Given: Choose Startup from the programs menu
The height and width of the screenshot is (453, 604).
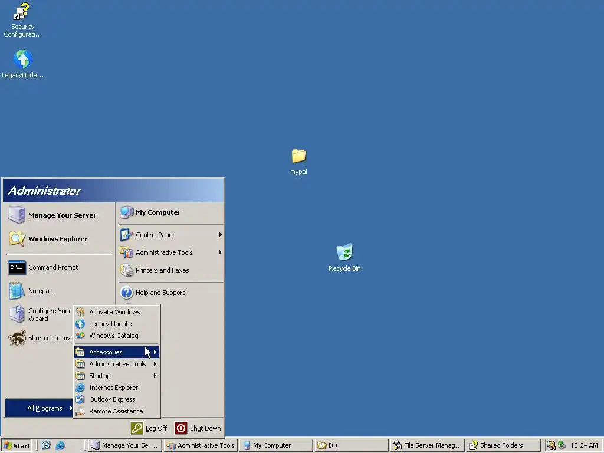Looking at the screenshot, I should pos(117,376).
